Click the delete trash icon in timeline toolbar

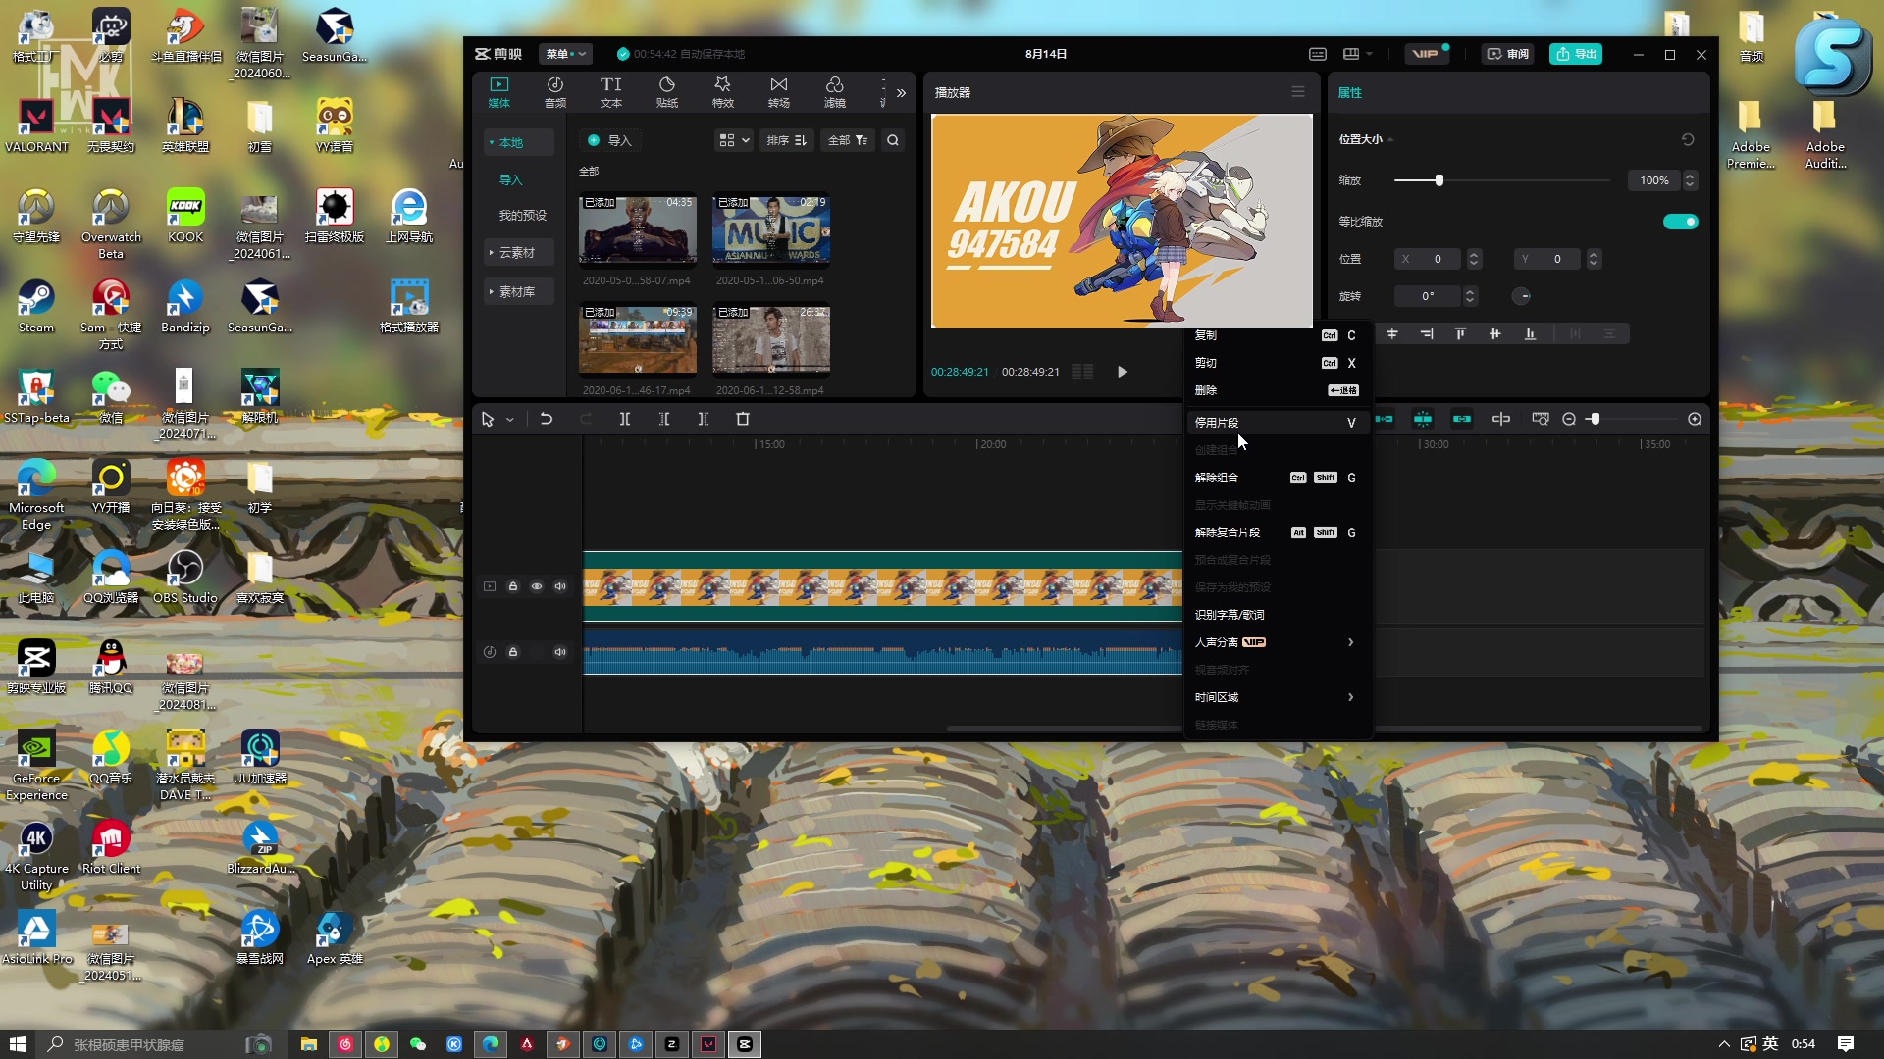click(743, 419)
